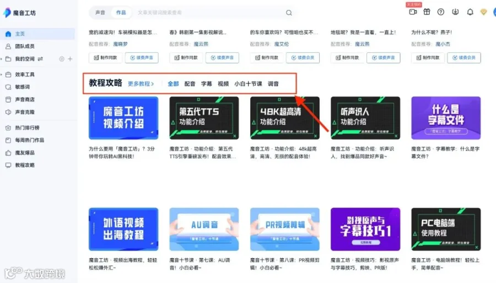Focus the article keyword search field

pos(209,13)
